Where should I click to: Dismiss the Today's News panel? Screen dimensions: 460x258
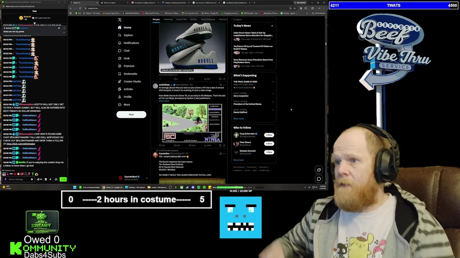[272, 26]
